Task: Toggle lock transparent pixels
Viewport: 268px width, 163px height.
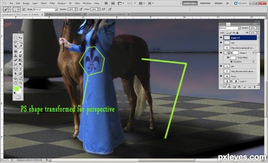Action: coord(227,33)
